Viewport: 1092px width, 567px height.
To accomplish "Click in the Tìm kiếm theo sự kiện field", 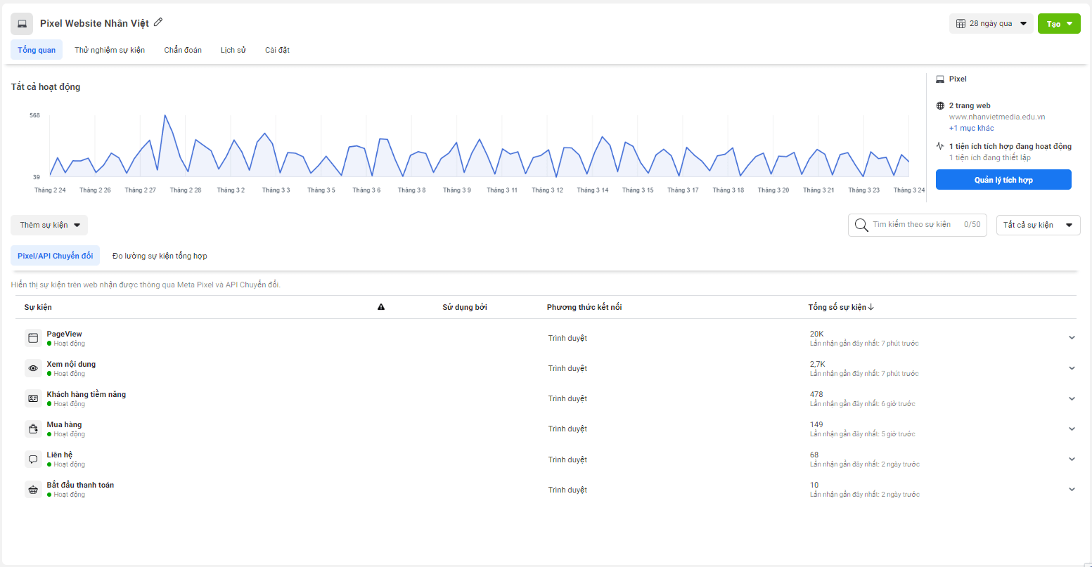I will pyautogui.click(x=918, y=225).
